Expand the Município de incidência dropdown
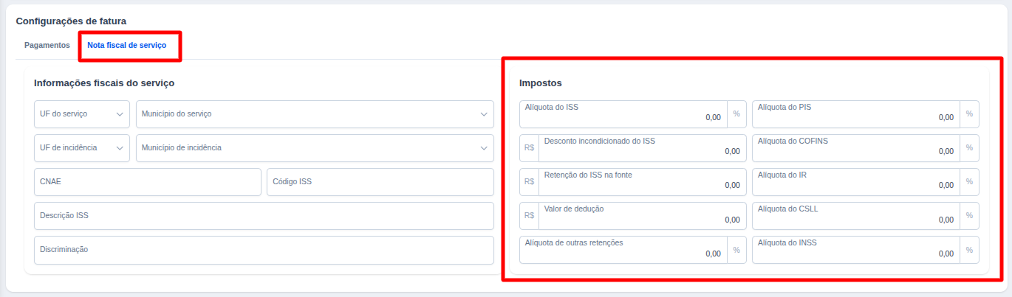 point(314,148)
